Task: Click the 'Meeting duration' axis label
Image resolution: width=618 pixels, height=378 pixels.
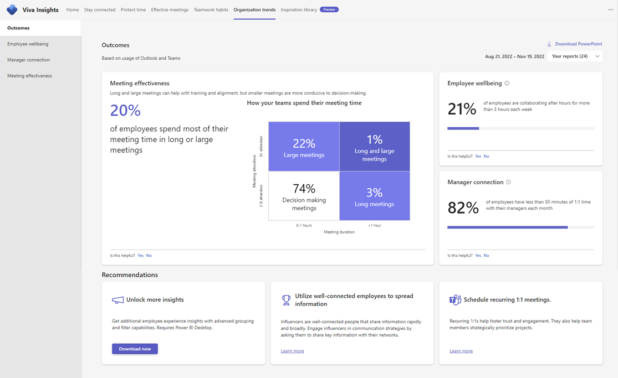Action: (x=339, y=232)
